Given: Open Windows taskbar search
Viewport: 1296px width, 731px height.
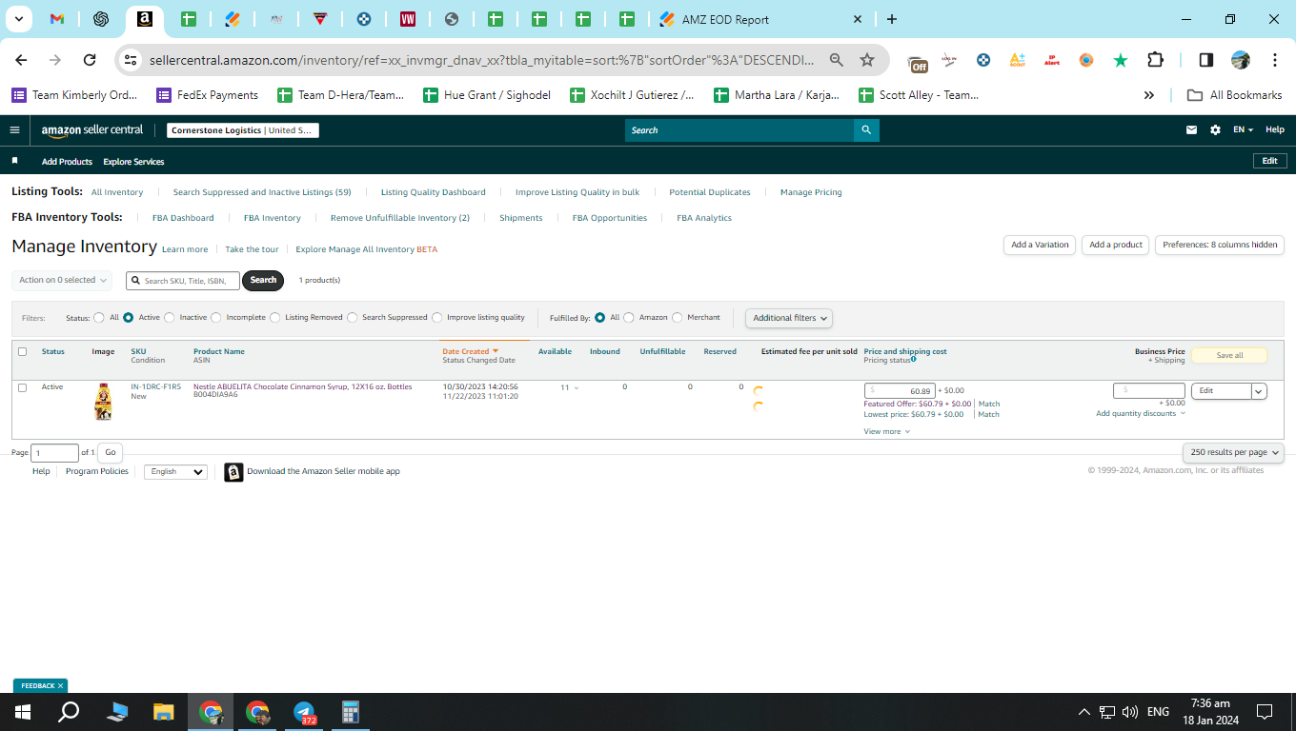Looking at the screenshot, I should click(x=69, y=712).
